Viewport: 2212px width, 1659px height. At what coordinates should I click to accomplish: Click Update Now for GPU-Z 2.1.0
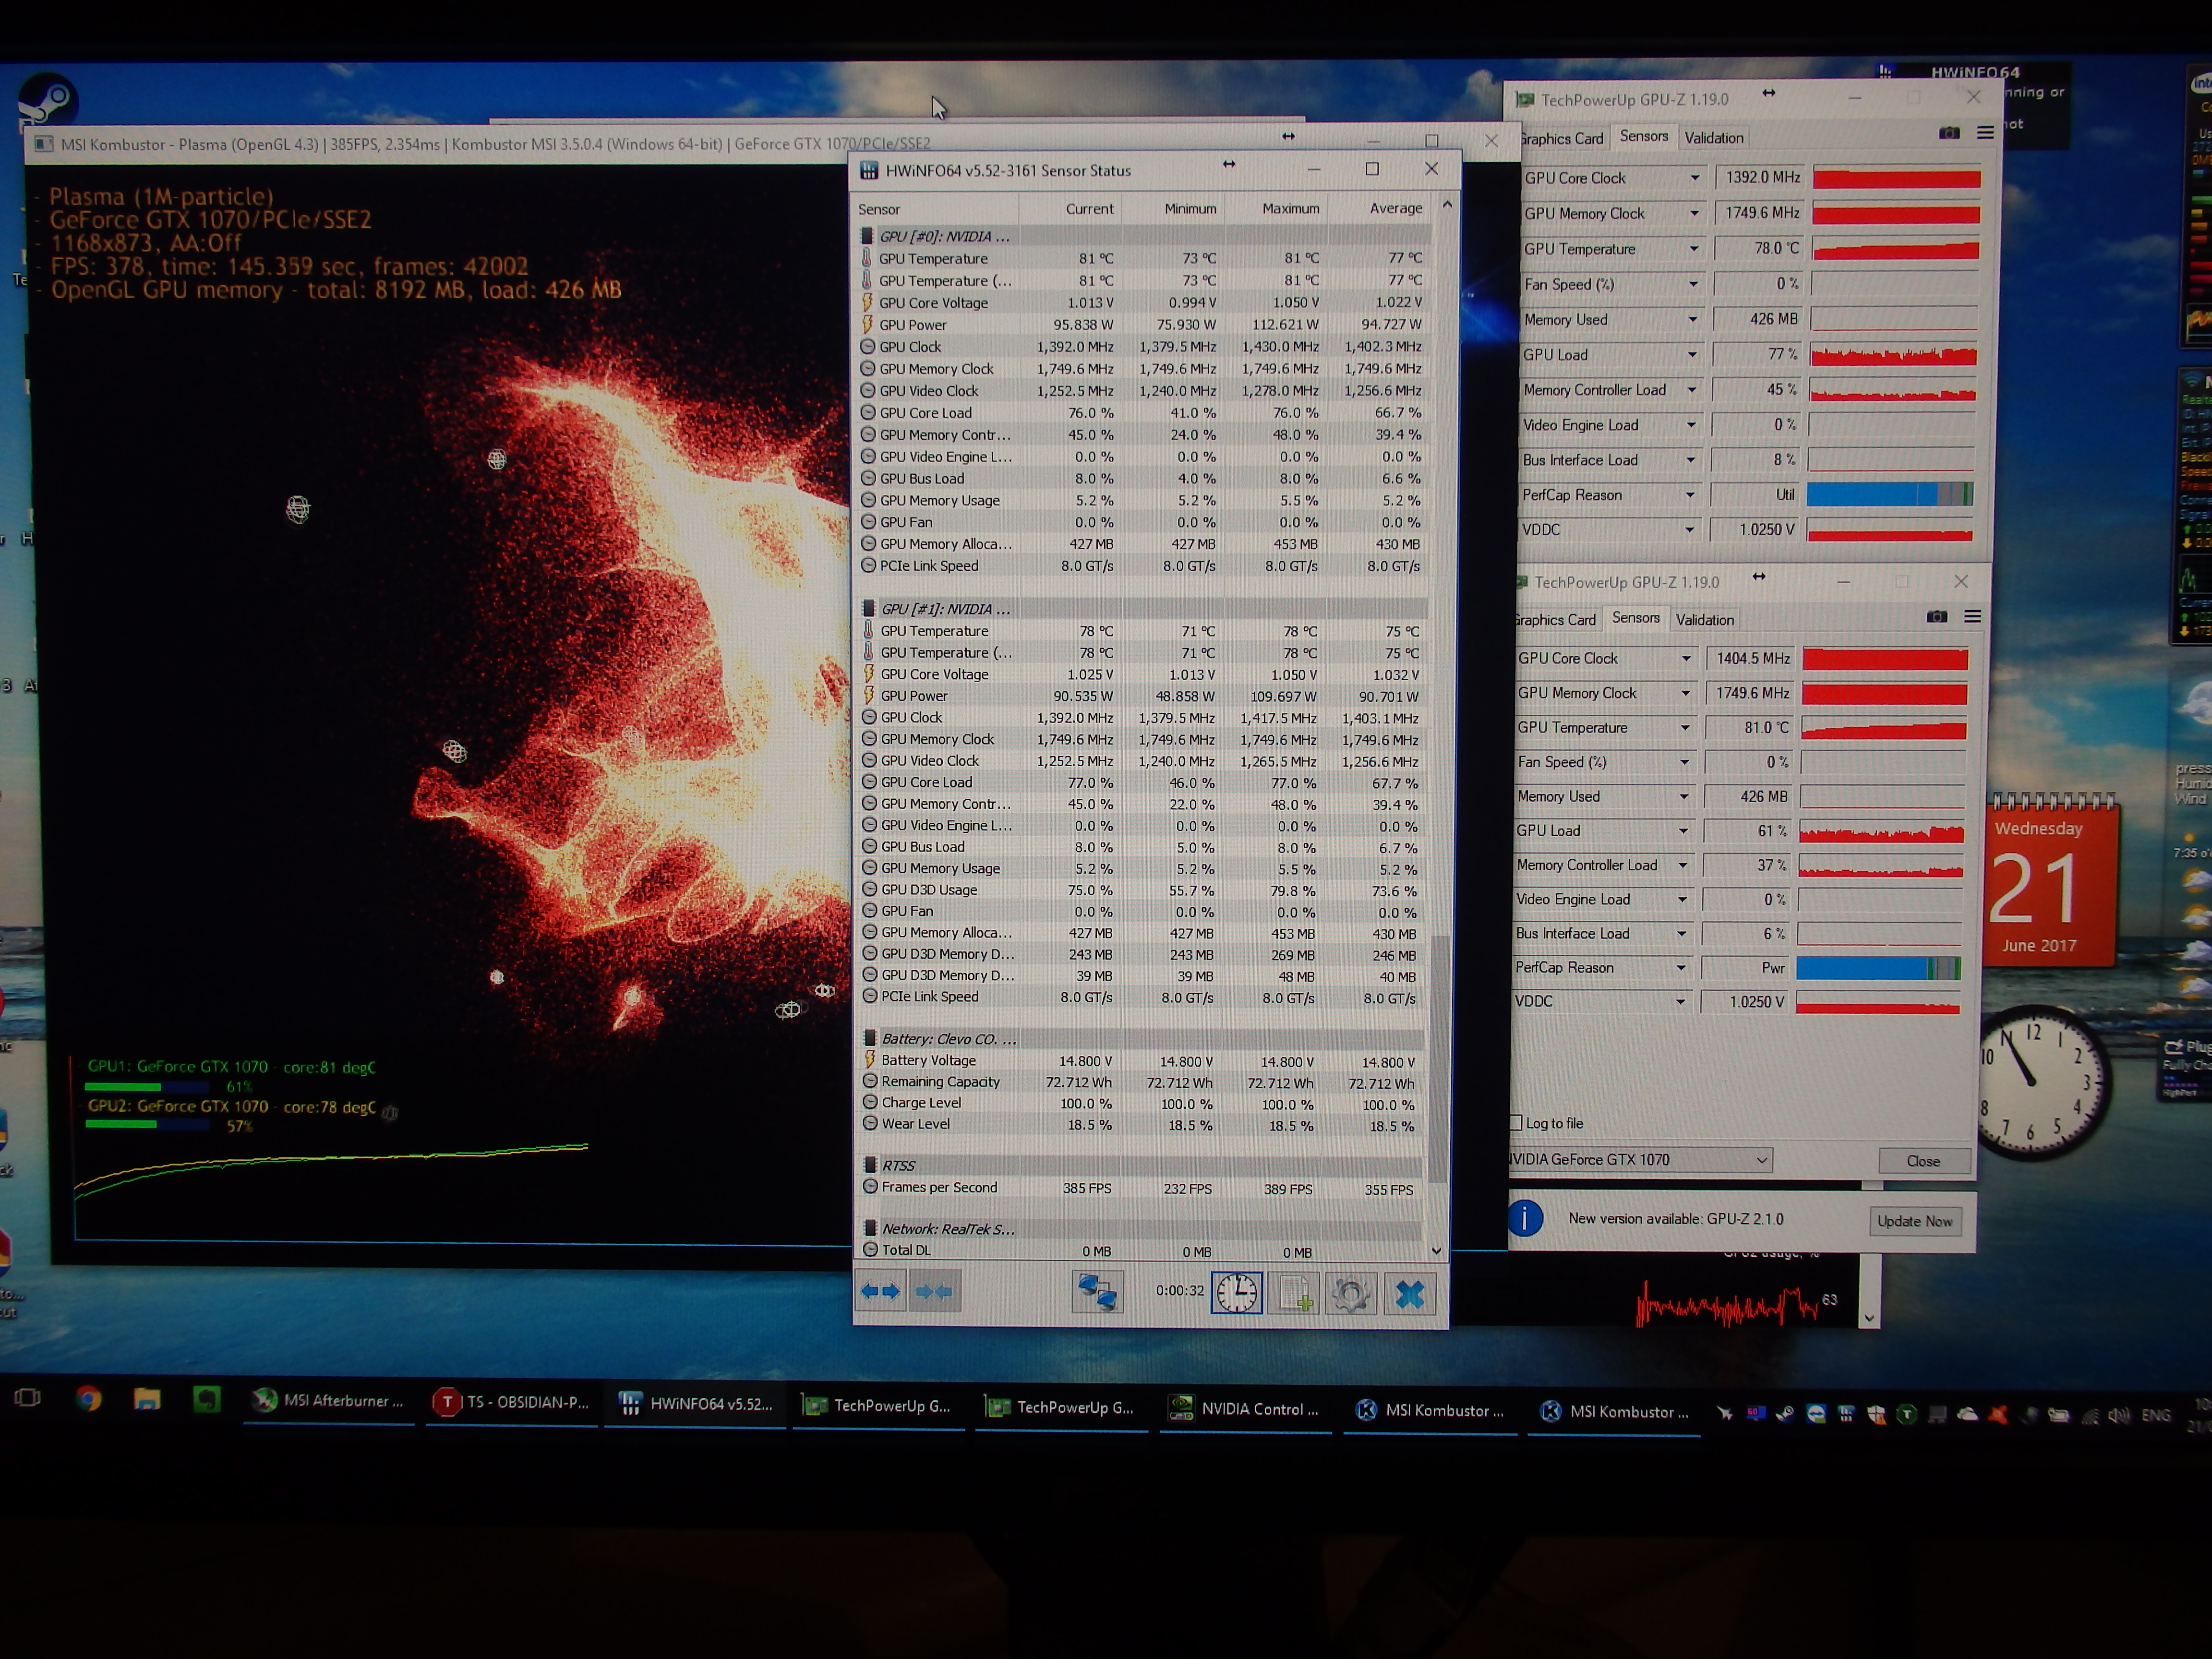pos(1915,1221)
